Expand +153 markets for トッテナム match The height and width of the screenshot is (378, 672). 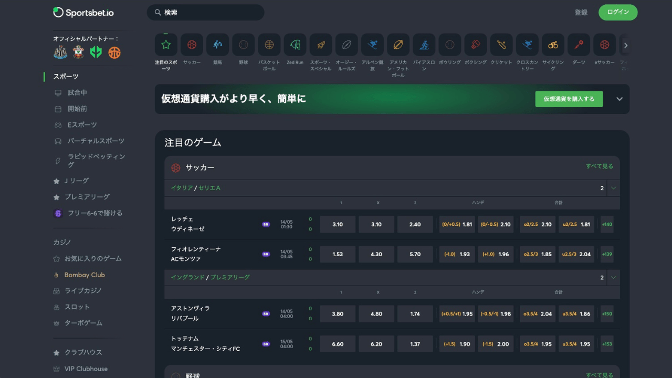coord(607,344)
